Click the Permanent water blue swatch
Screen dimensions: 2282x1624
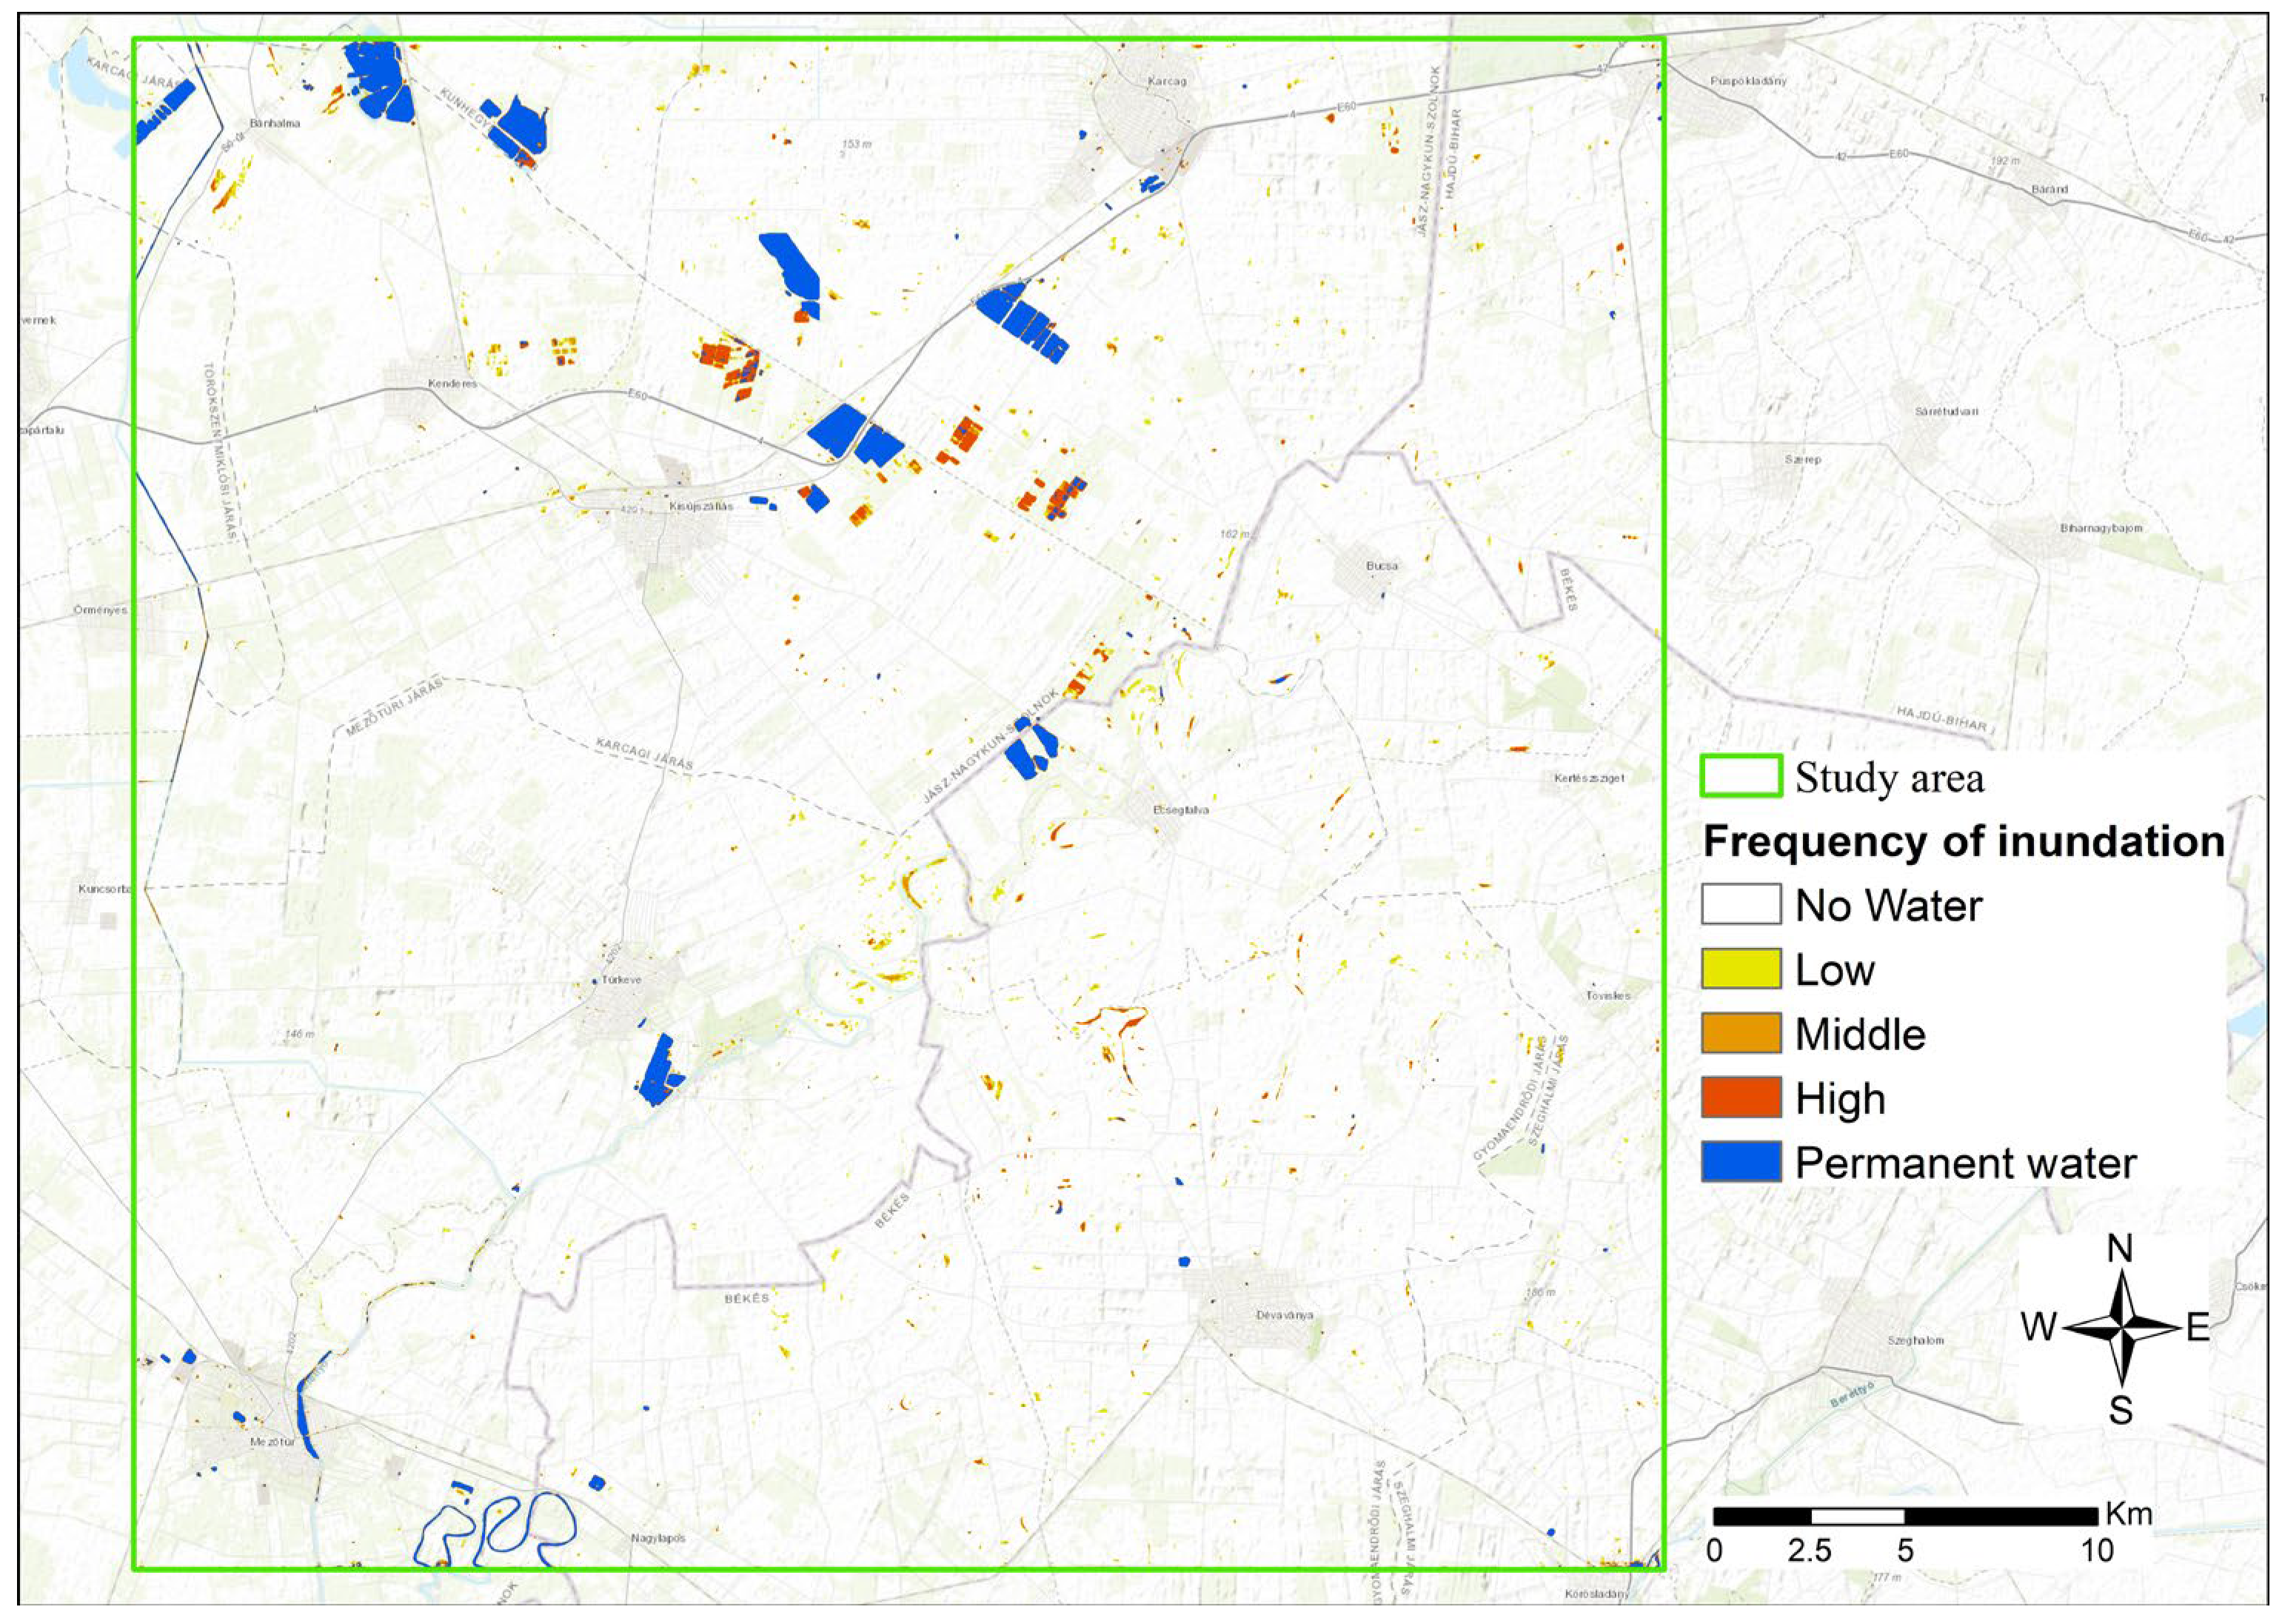1740,1161
